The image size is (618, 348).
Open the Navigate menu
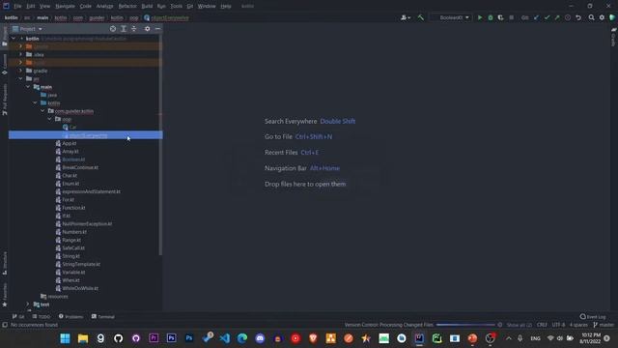coord(65,7)
